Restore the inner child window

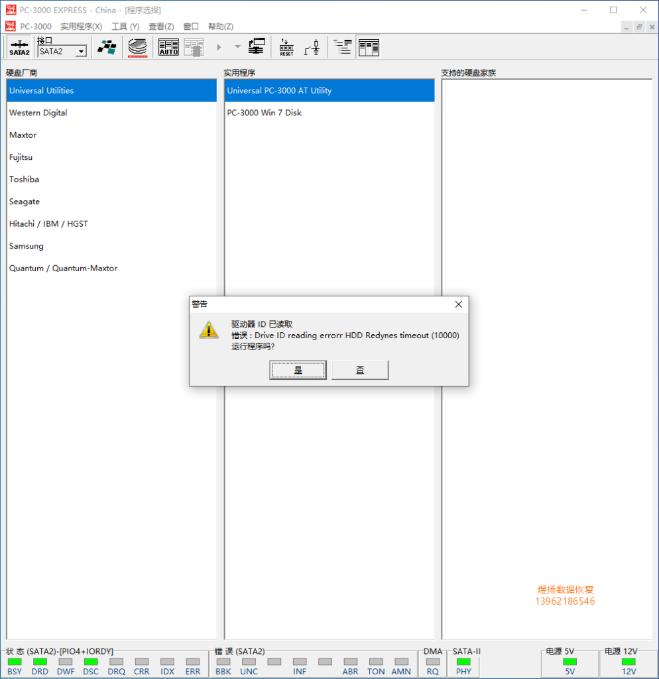pos(639,27)
